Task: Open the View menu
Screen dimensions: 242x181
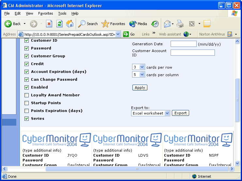Action: (29, 13)
